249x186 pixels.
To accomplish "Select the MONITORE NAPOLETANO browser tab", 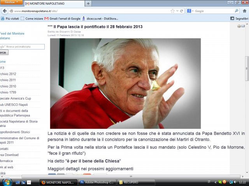I will pos(54,3).
